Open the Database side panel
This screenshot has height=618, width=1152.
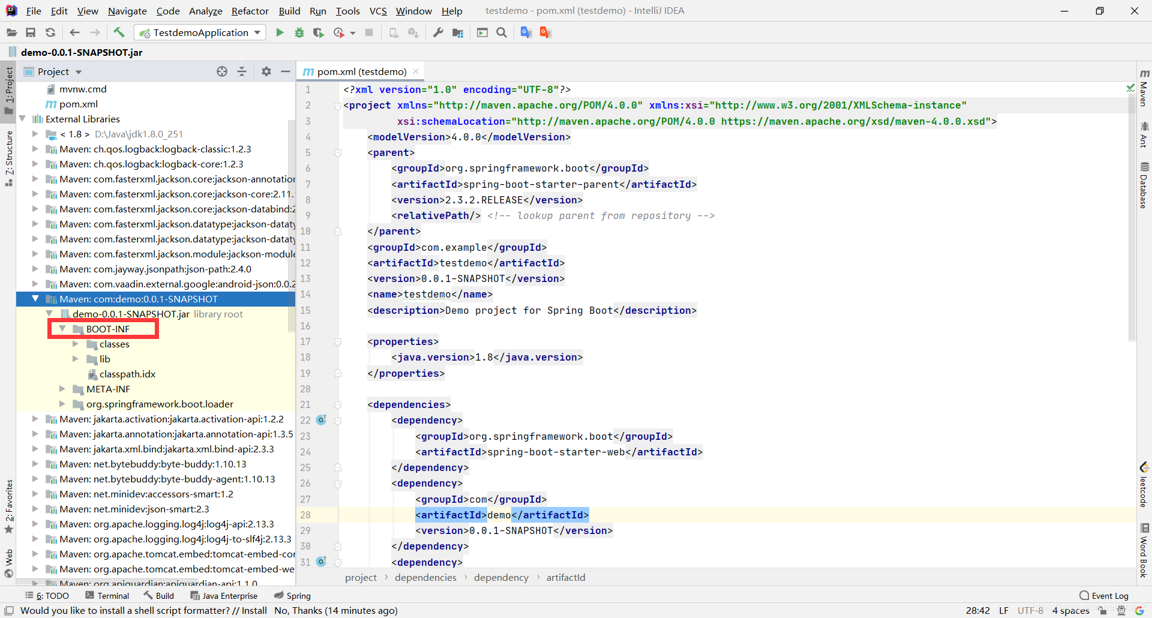point(1144,185)
